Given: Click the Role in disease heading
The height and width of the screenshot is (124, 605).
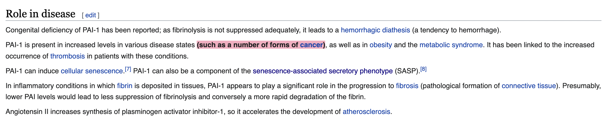Looking at the screenshot, I should tap(40, 14).
